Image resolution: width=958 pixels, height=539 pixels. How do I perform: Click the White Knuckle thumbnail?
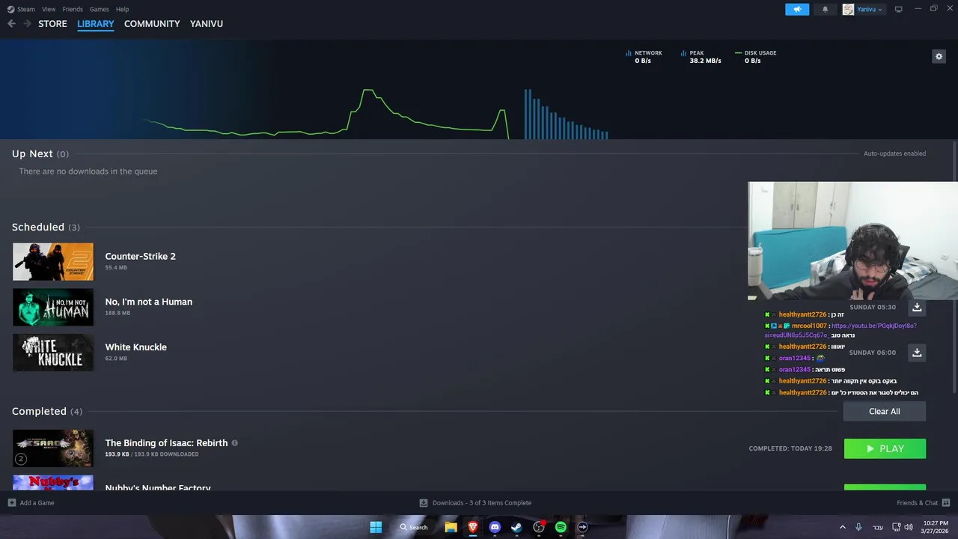(x=53, y=353)
